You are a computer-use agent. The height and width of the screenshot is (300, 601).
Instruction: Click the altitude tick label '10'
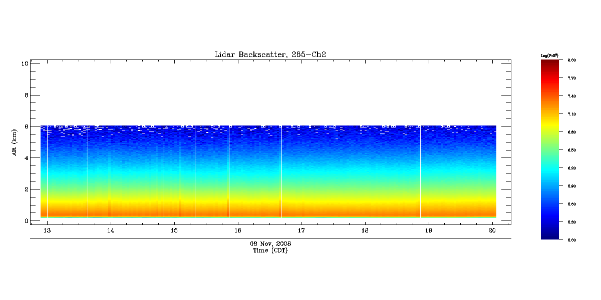point(24,63)
